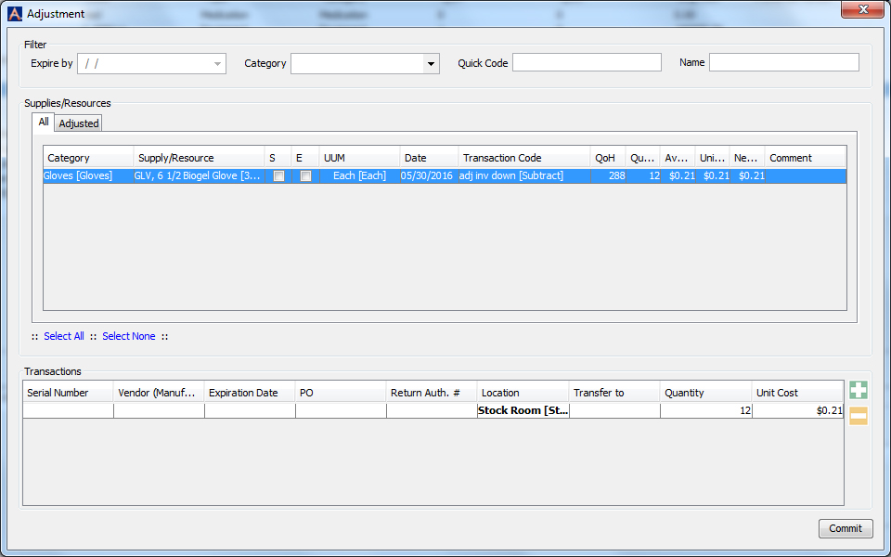Click the Adjustment window app icon
891x557 pixels.
(x=15, y=14)
